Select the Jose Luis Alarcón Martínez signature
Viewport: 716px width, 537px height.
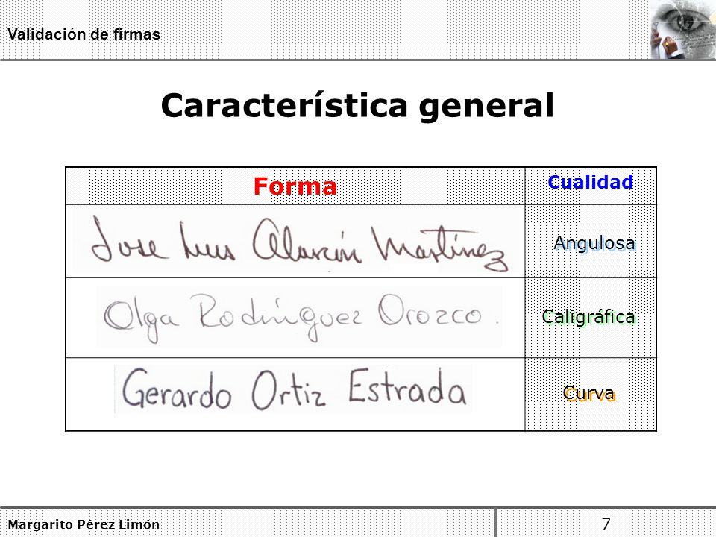[298, 241]
